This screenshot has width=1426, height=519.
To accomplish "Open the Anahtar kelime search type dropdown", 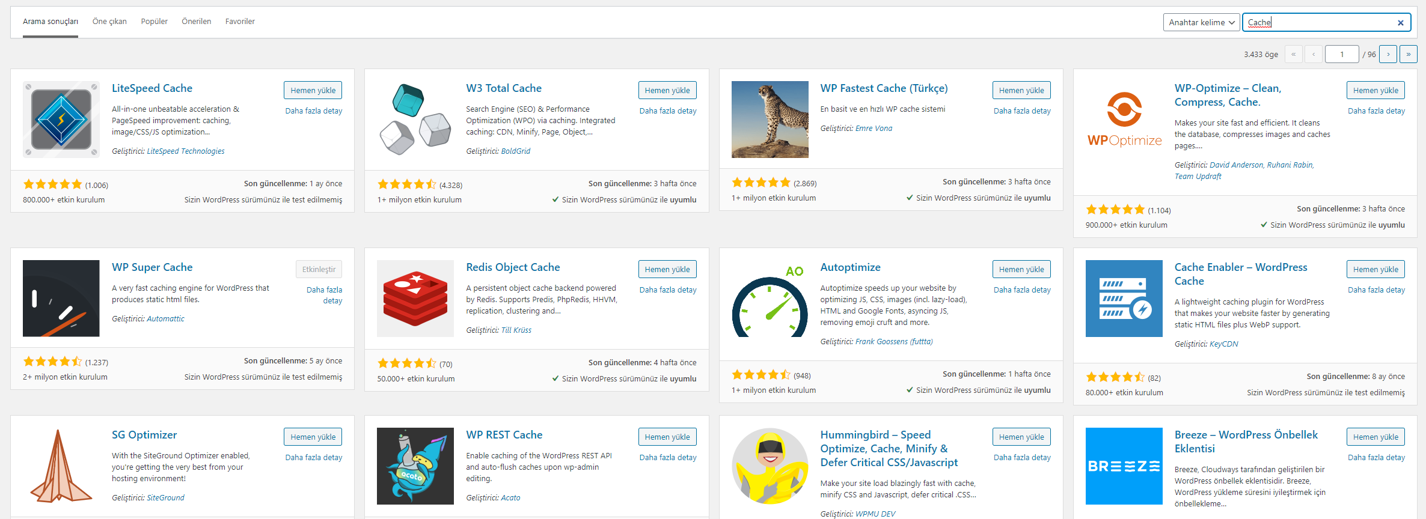I will [x=1201, y=22].
